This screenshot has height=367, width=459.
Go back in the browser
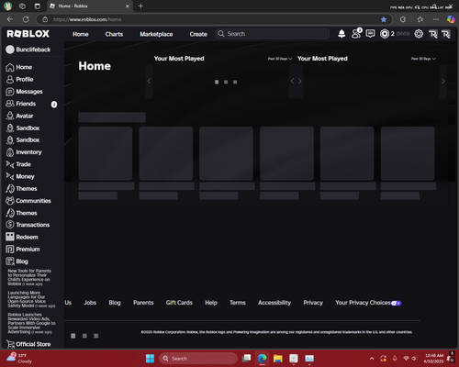10,19
